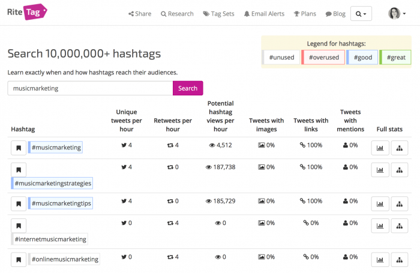Open the Share menu
The height and width of the screenshot is (273, 420).
(x=140, y=13)
